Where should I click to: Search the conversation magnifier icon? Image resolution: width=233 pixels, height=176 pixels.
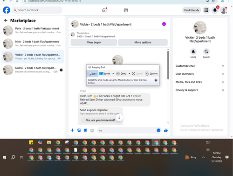pos(206,51)
